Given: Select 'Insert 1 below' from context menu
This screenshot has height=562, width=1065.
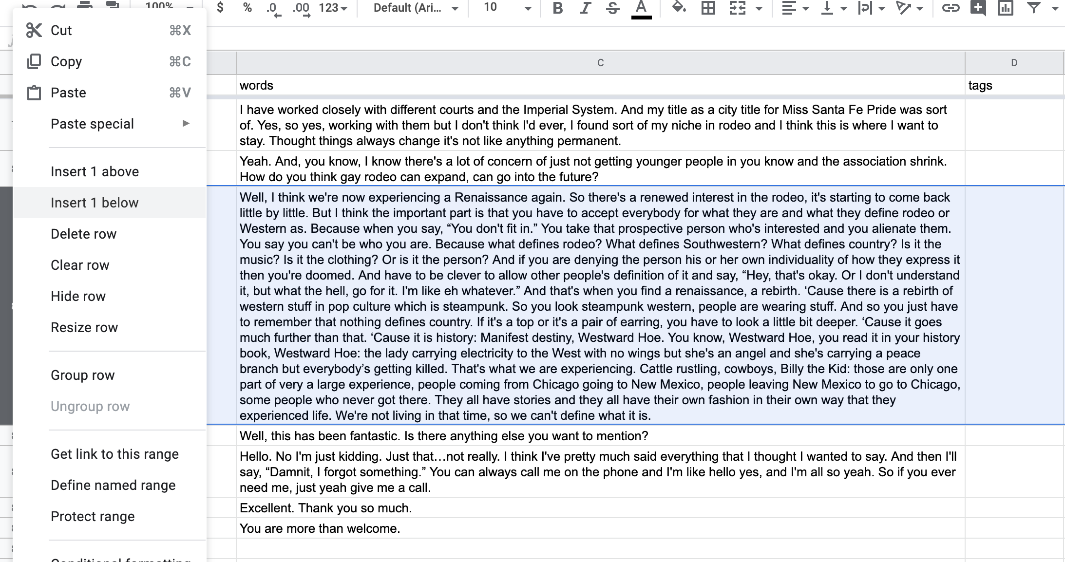Looking at the screenshot, I should point(95,203).
